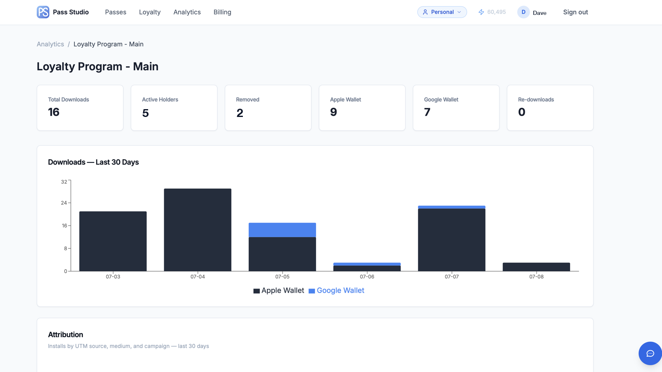Click the Sign out link

[576, 12]
